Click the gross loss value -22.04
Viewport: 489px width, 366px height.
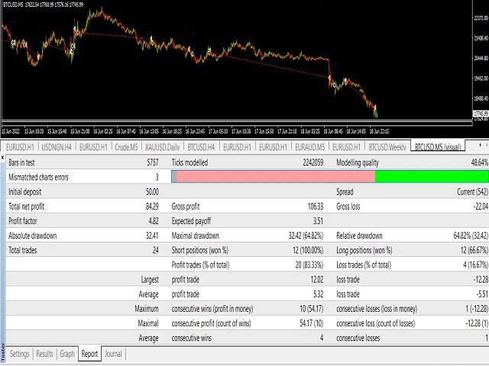coord(481,207)
